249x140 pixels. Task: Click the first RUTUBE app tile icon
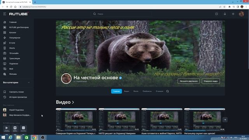(x=7, y=129)
